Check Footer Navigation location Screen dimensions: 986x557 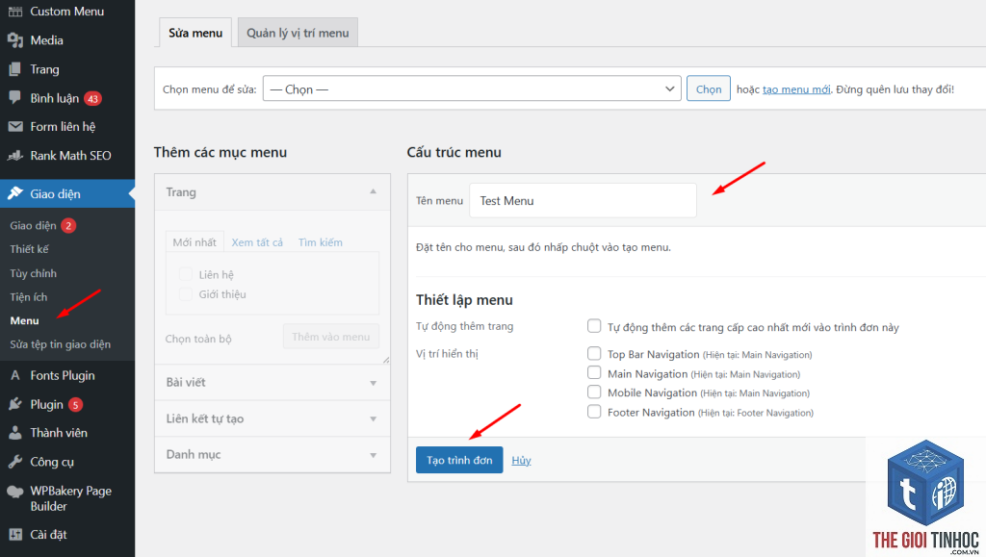594,412
